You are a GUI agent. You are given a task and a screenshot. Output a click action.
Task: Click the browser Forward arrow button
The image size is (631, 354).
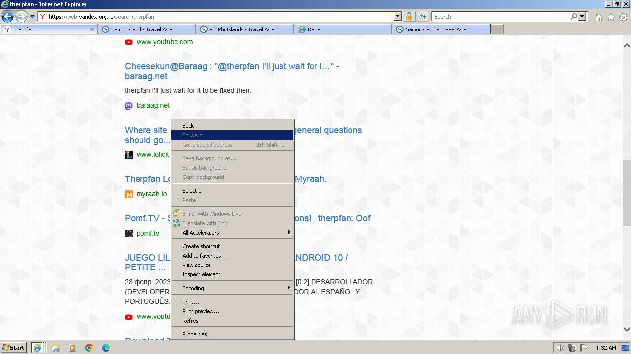click(21, 17)
